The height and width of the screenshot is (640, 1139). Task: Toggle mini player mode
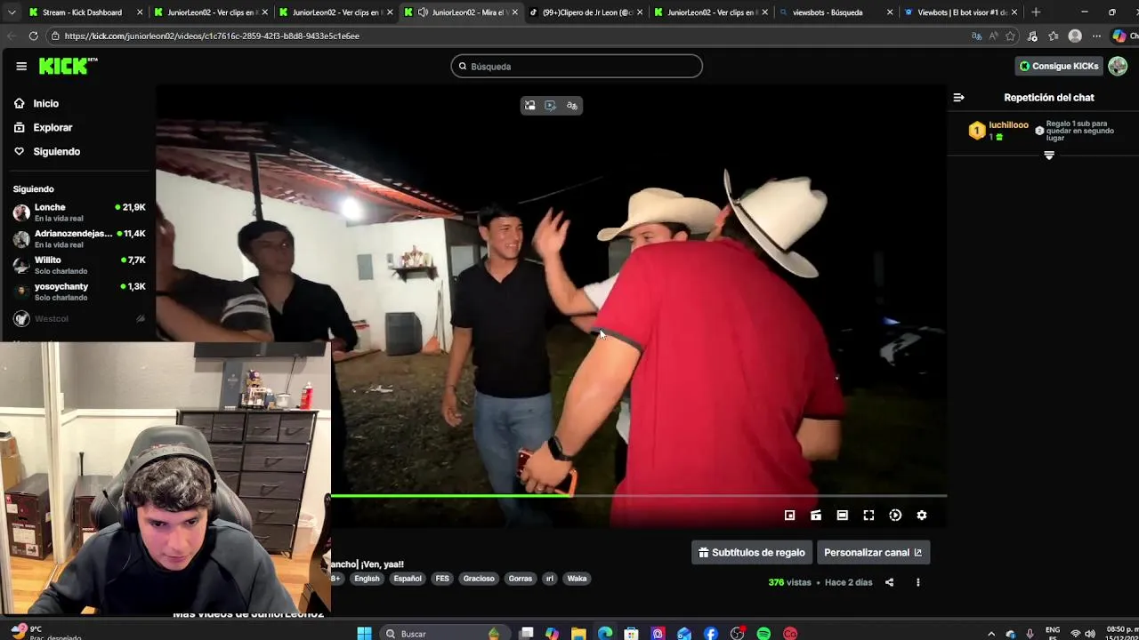click(789, 516)
